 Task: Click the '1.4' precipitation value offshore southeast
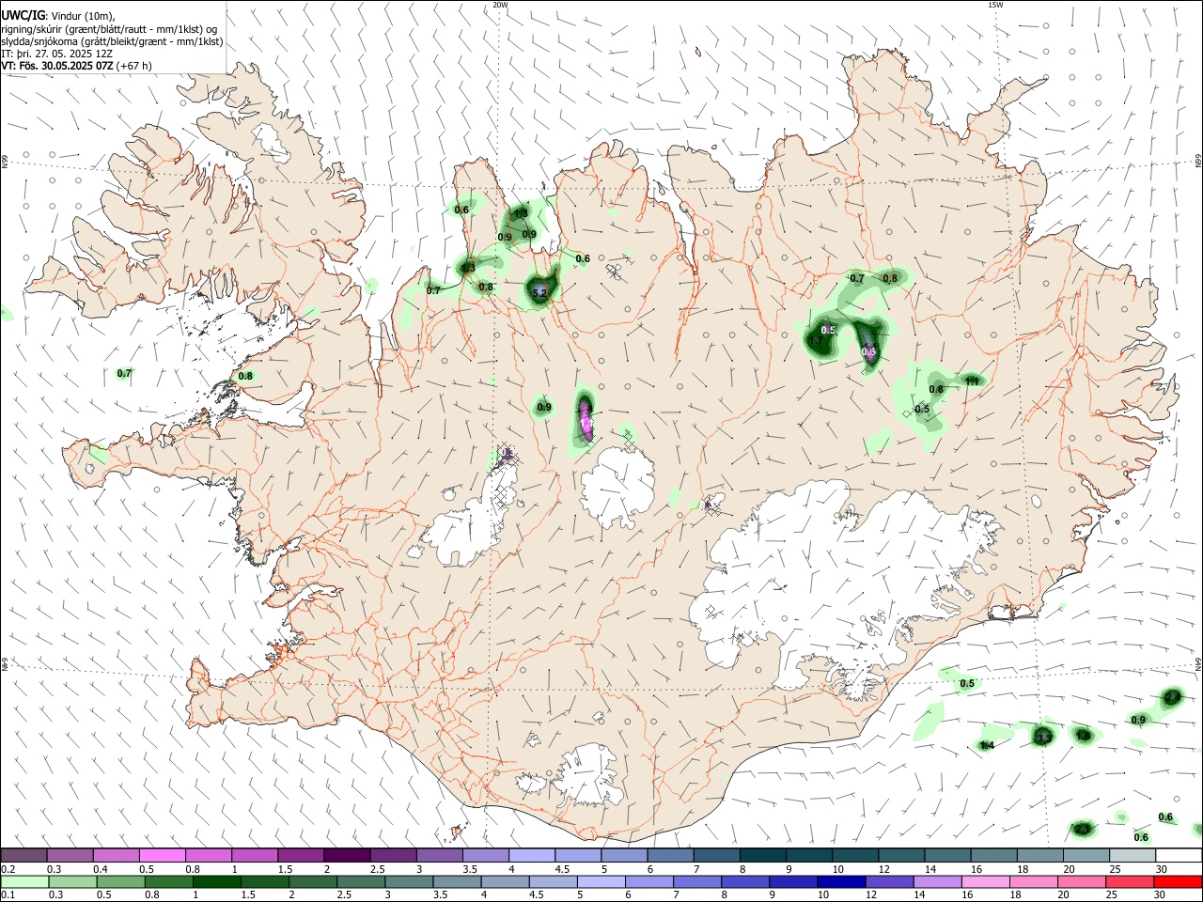(x=987, y=745)
